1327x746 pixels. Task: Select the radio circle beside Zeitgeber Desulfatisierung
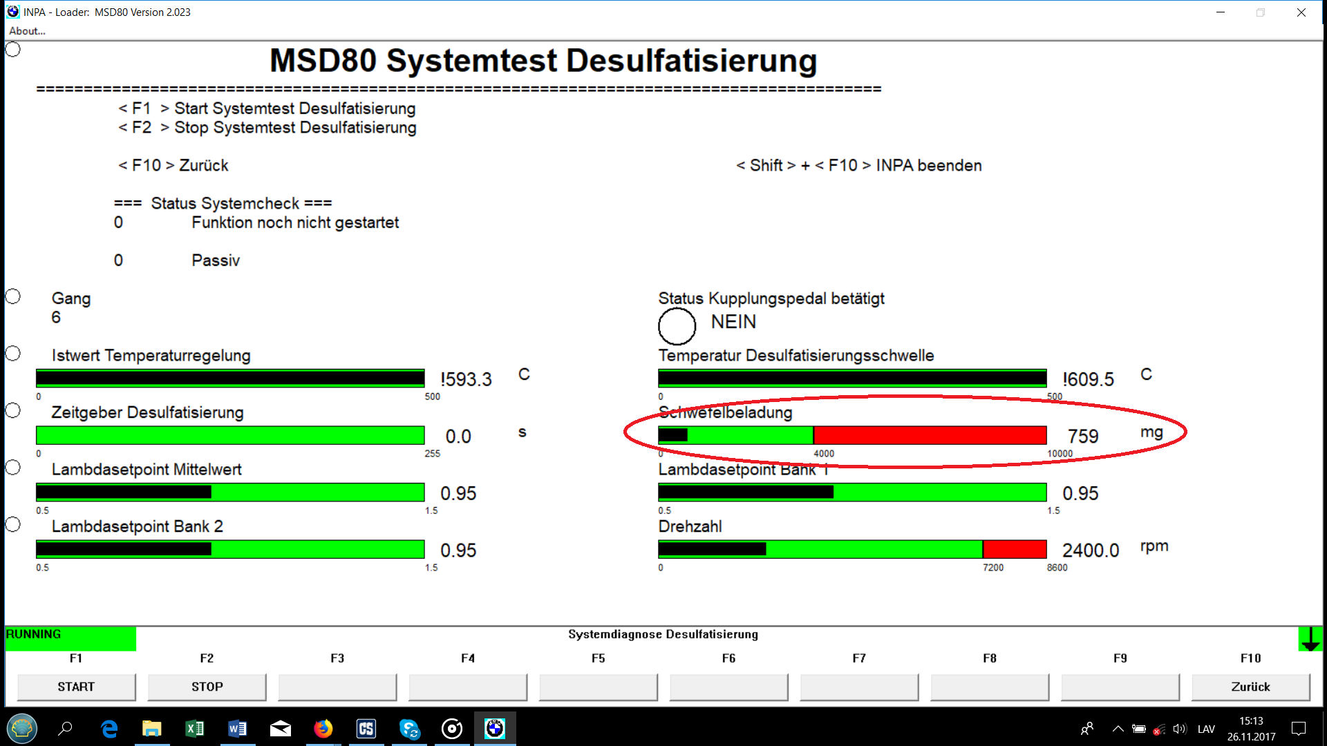(12, 410)
